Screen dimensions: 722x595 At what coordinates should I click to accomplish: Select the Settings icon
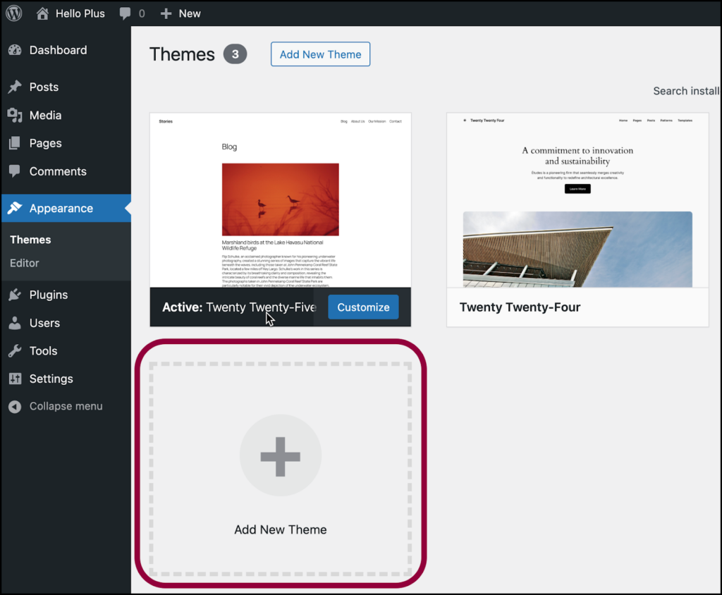[x=16, y=379]
